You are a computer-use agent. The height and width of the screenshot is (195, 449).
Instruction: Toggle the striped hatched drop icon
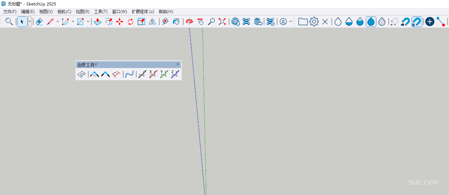pos(382,22)
